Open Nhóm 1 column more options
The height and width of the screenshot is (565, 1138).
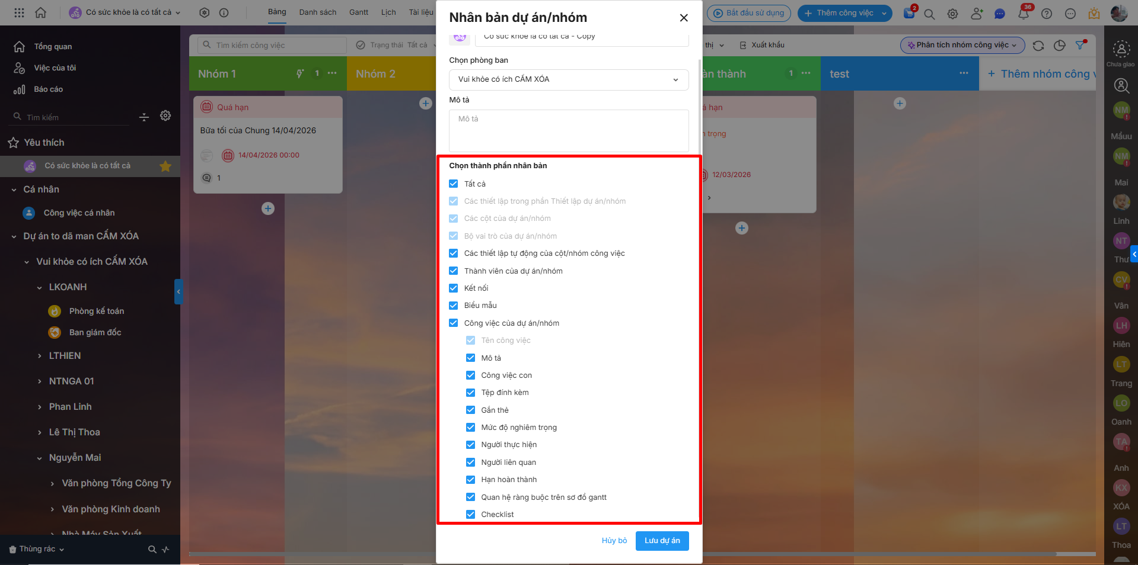[x=332, y=73]
